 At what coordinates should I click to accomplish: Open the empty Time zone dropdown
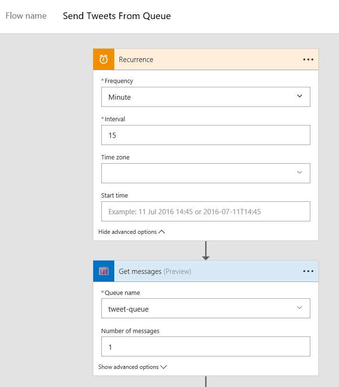tap(206, 173)
